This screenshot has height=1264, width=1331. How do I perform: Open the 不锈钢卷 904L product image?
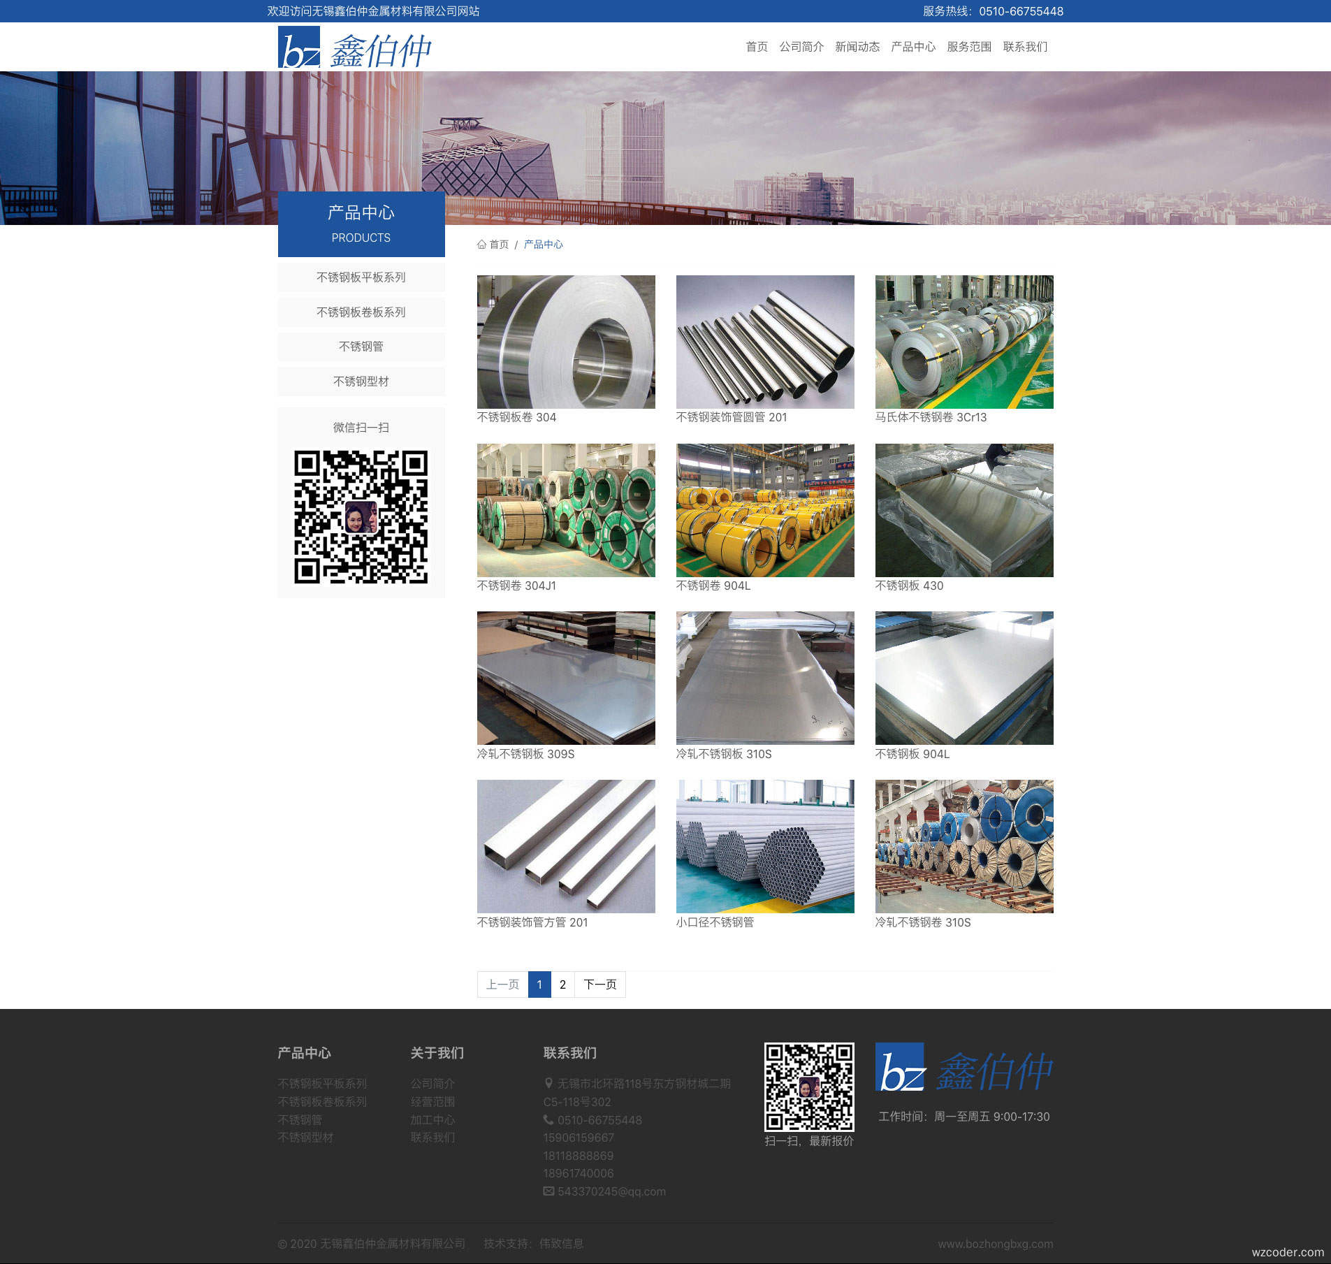point(765,510)
